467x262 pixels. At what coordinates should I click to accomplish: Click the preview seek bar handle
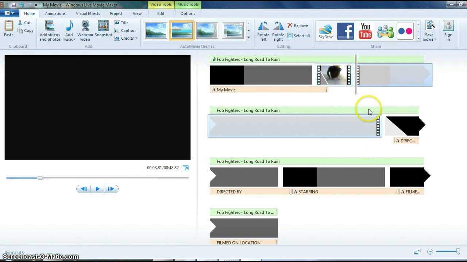[40, 178]
